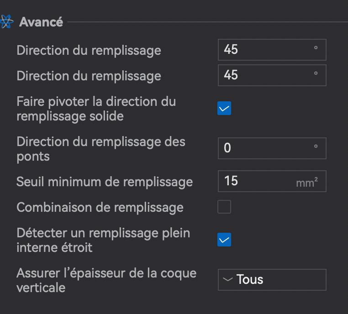348x314 pixels.
Task: Select the Avancé section heading
Action: (41, 22)
